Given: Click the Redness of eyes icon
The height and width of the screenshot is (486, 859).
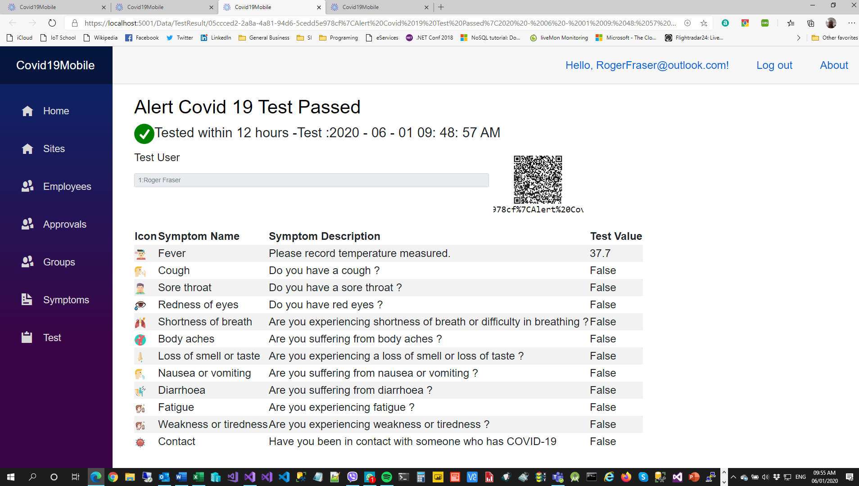Looking at the screenshot, I should (140, 305).
